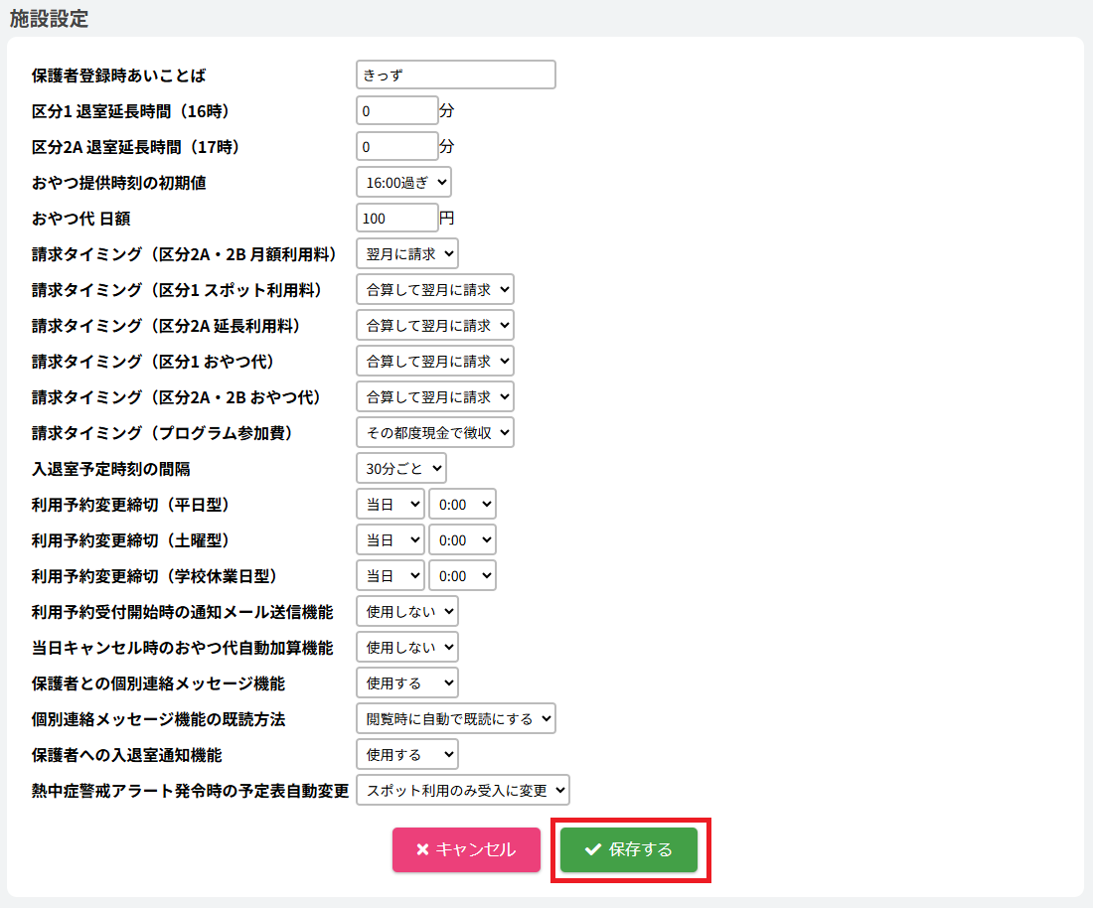Viewport: 1093px width, 908px height.
Task: Click the green 保存する save button
Action: (629, 849)
